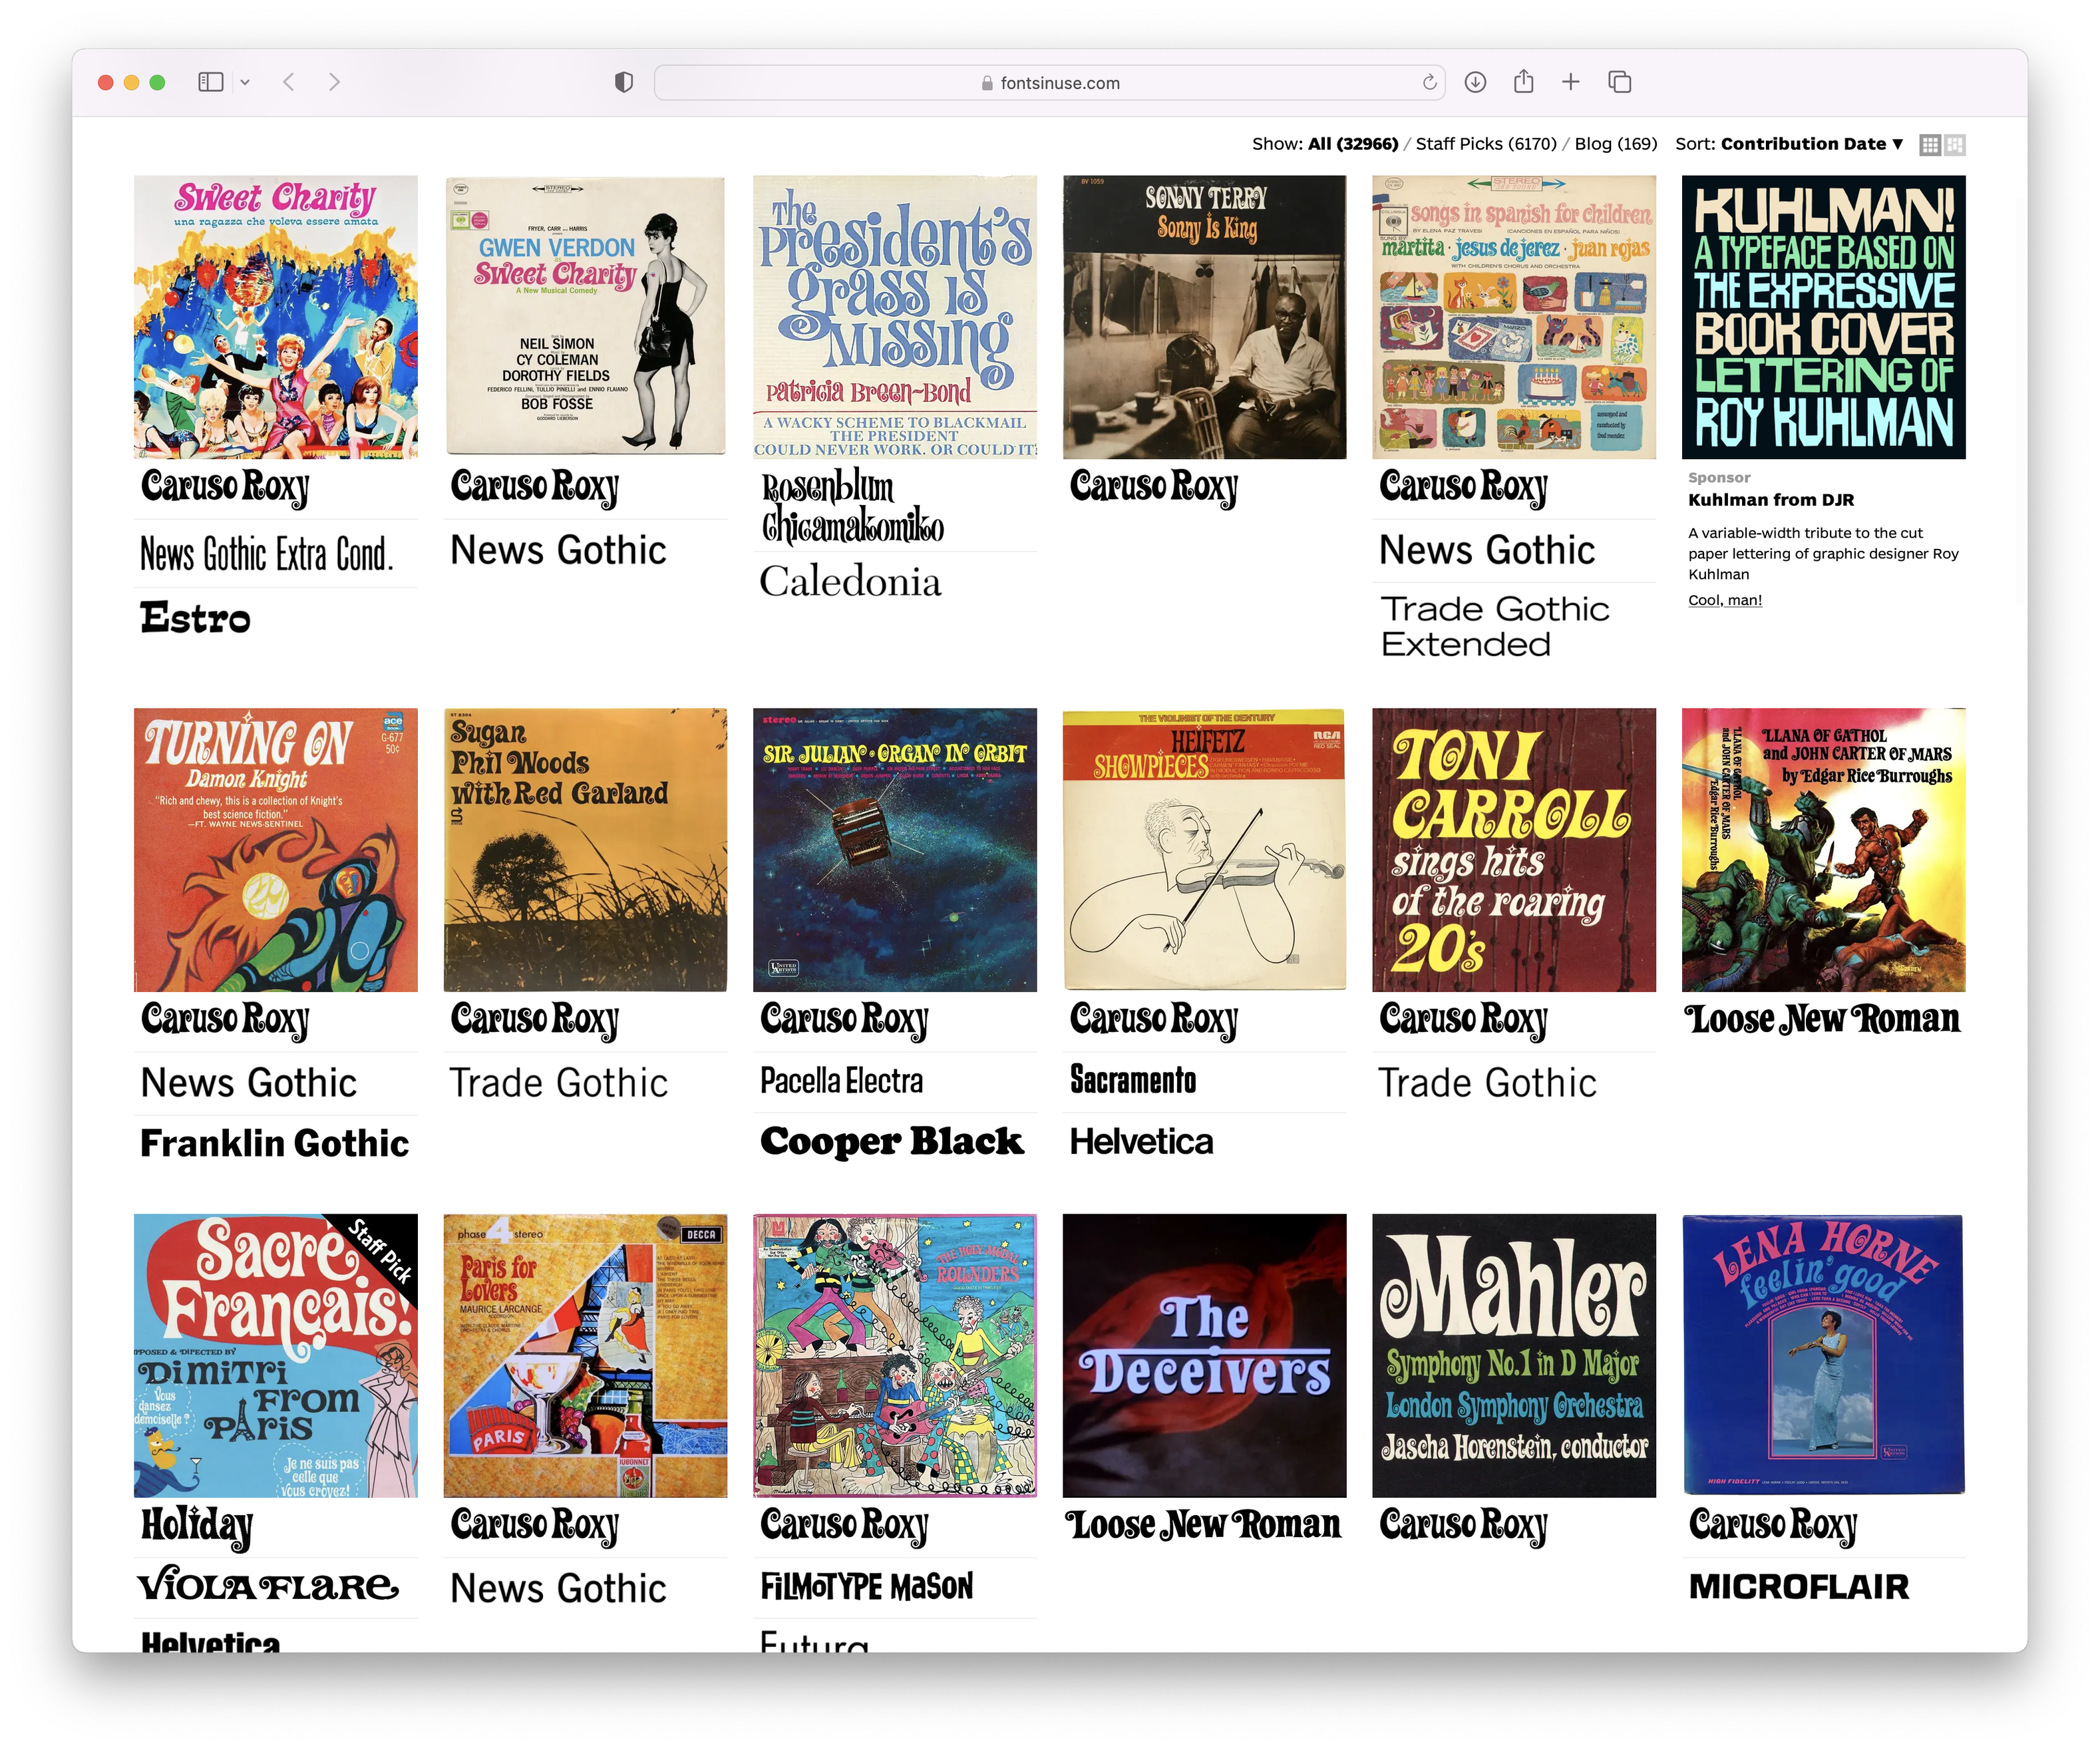Open Caruso Roxy under the Mahler cover
Image resolution: width=2100 pixels, height=1748 pixels.
tap(1463, 1526)
